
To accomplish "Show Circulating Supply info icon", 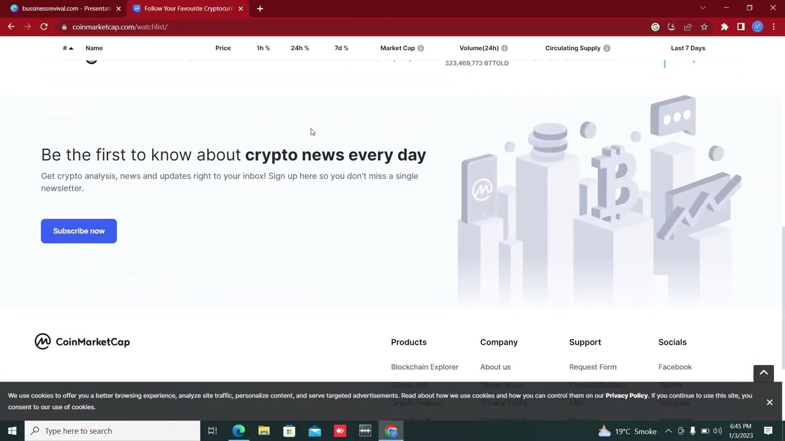I will point(607,48).
